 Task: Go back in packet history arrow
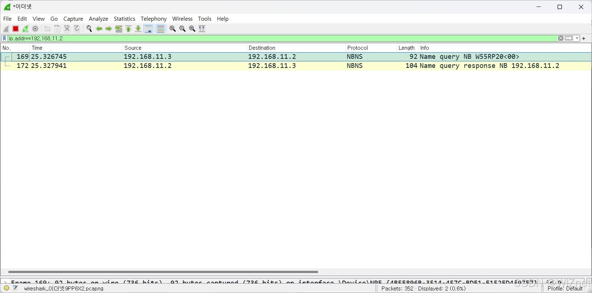(x=99, y=29)
